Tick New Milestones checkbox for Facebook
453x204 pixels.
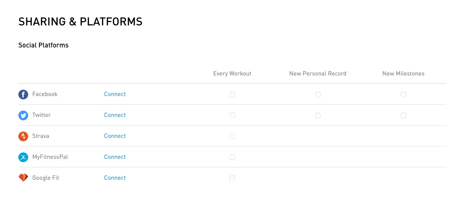(403, 95)
